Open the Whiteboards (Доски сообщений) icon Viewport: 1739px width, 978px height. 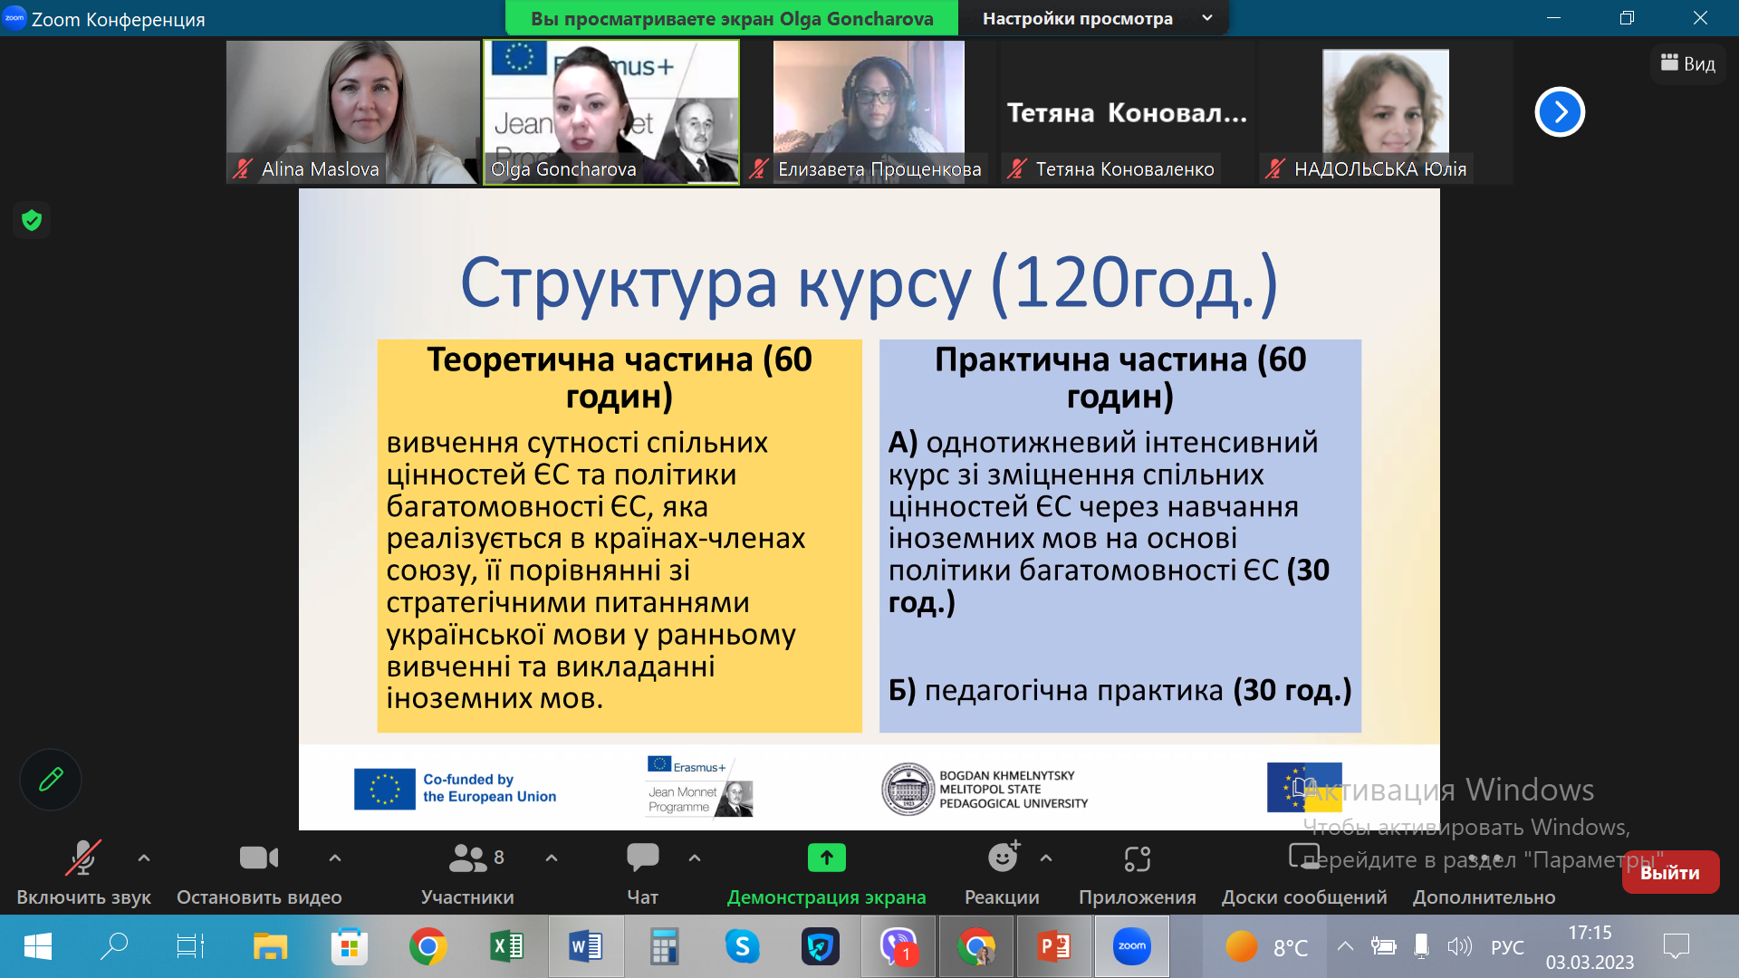pos(1303,857)
